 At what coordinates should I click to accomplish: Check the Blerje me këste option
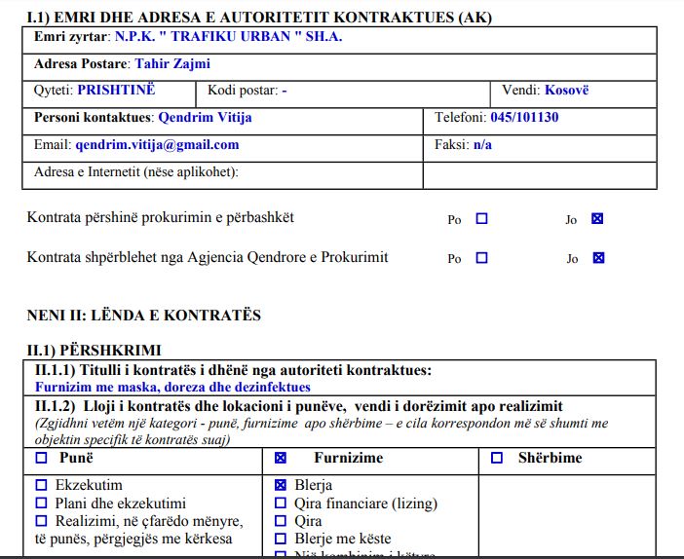click(x=281, y=539)
